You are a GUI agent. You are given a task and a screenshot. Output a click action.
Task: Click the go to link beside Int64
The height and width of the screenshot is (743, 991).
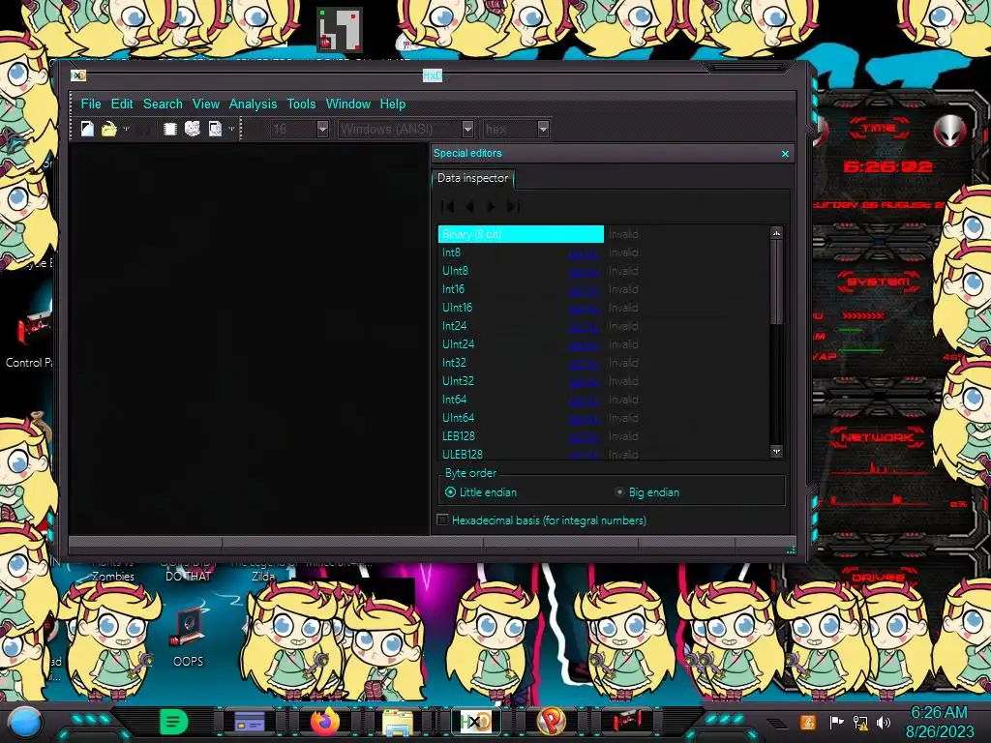point(584,400)
